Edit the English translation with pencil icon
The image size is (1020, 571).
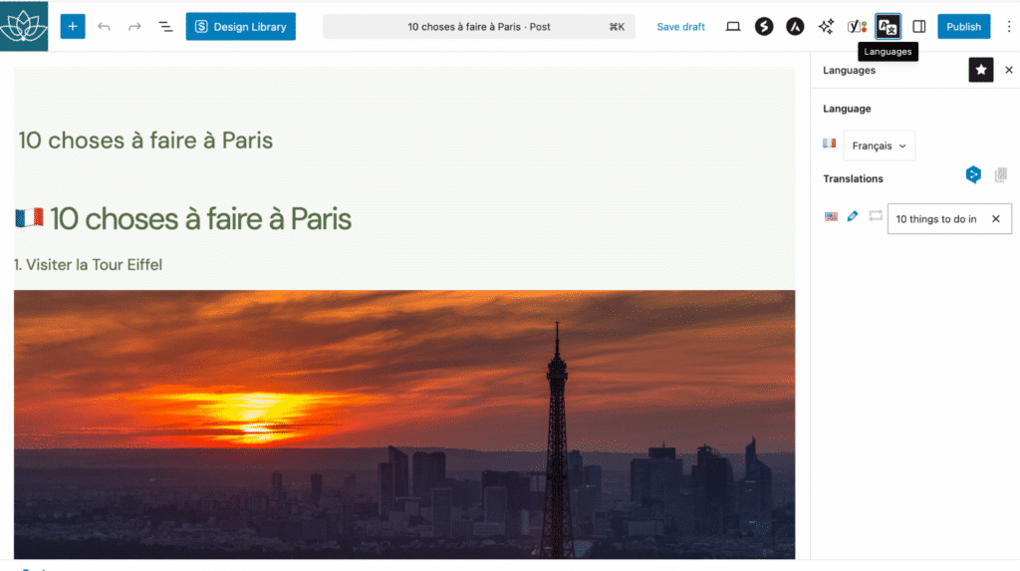[x=853, y=216]
